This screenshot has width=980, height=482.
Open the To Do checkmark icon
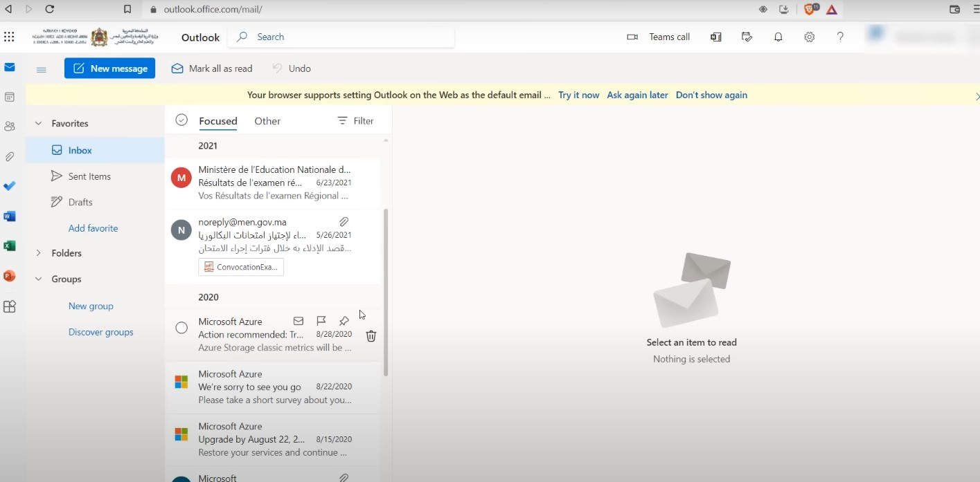(x=10, y=186)
